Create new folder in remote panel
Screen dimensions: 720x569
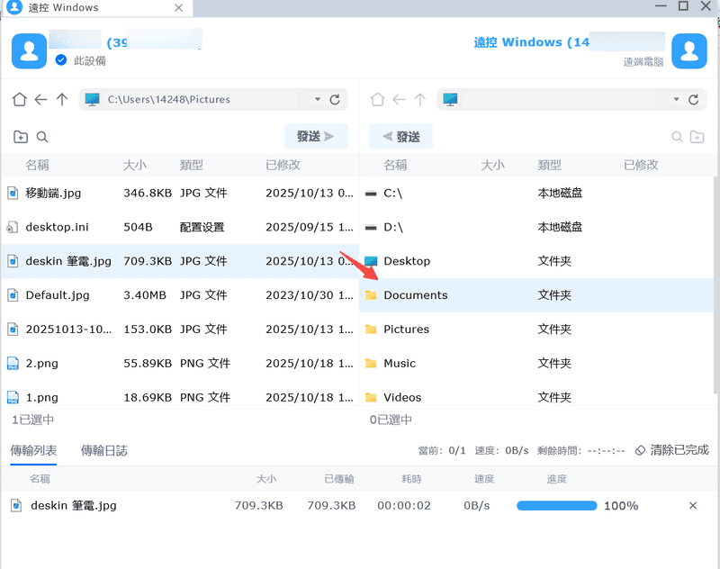tap(697, 136)
